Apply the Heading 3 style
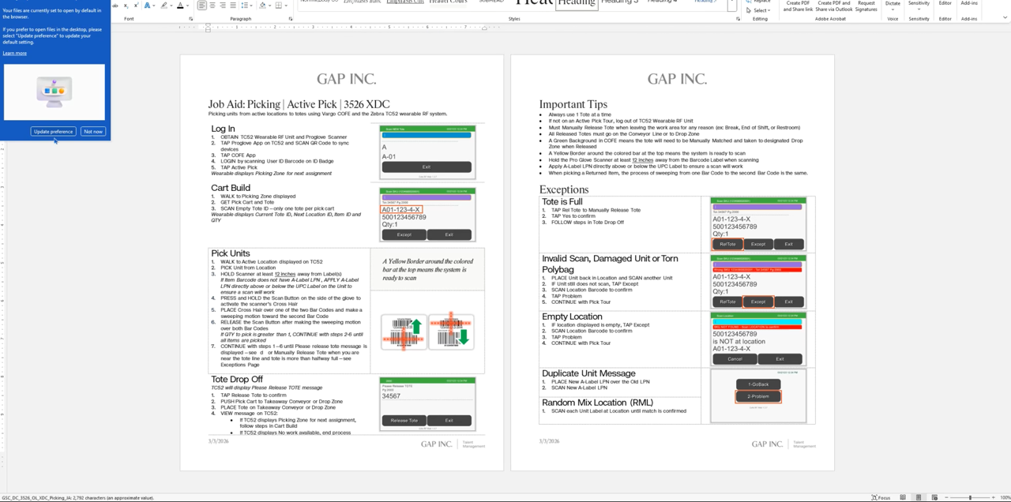Viewport: 1011px width, 502px height. (620, 3)
